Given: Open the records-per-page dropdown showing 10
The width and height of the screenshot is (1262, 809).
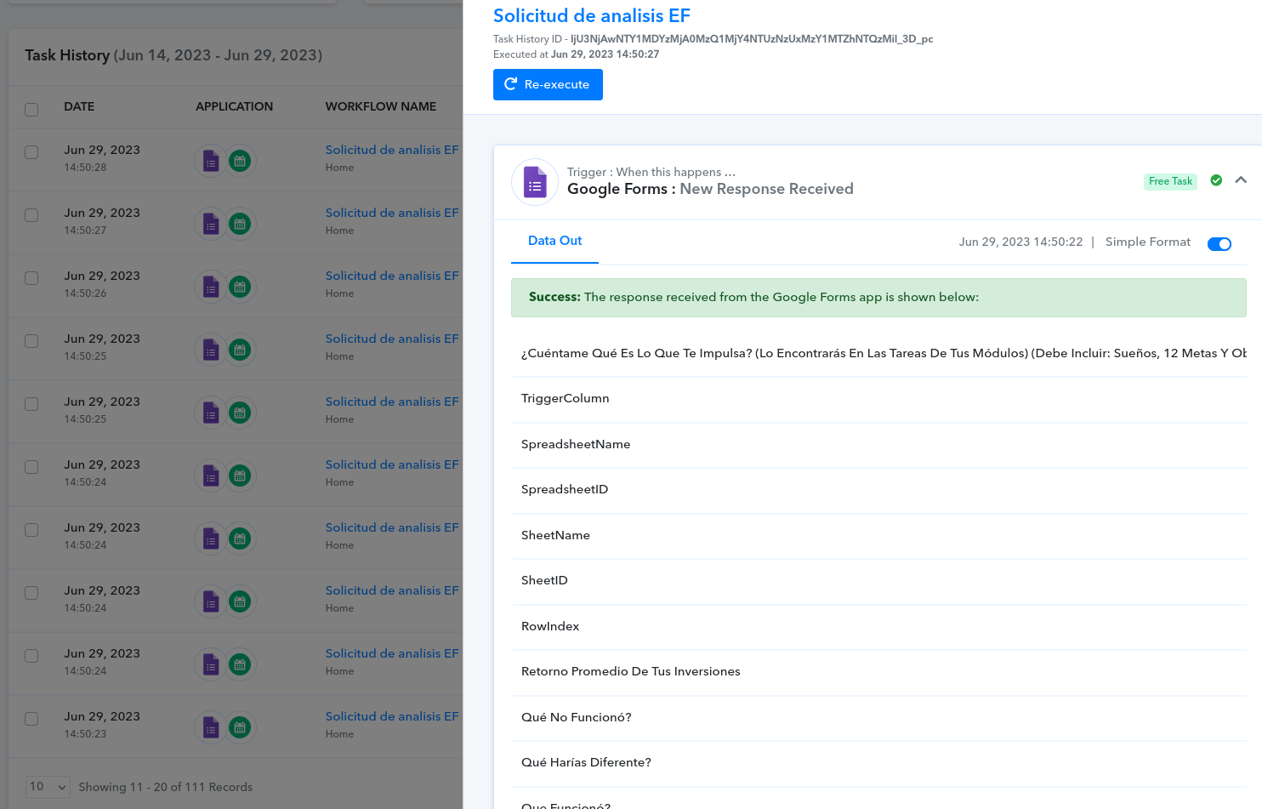Looking at the screenshot, I should point(48,787).
